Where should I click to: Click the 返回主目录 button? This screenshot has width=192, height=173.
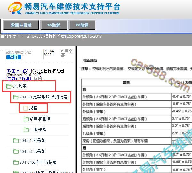[21, 25]
